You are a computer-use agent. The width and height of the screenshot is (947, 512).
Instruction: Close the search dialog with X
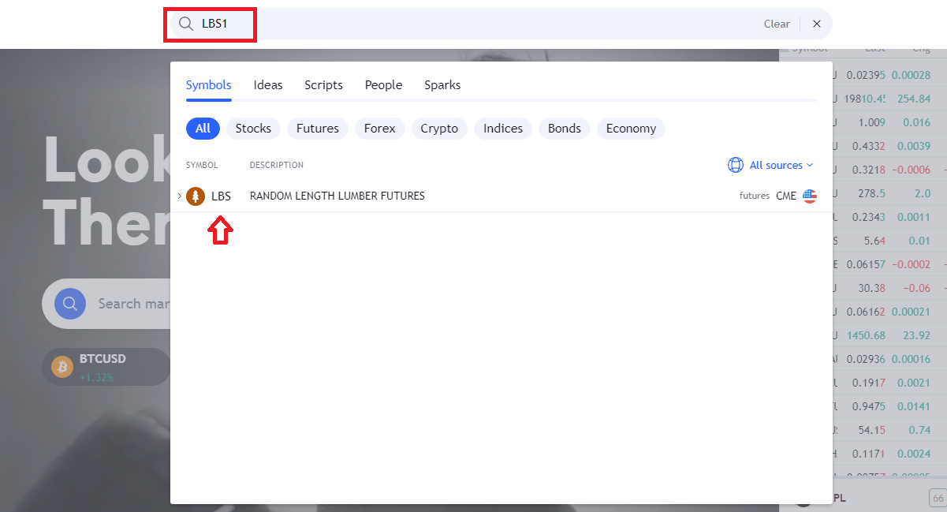pos(817,24)
